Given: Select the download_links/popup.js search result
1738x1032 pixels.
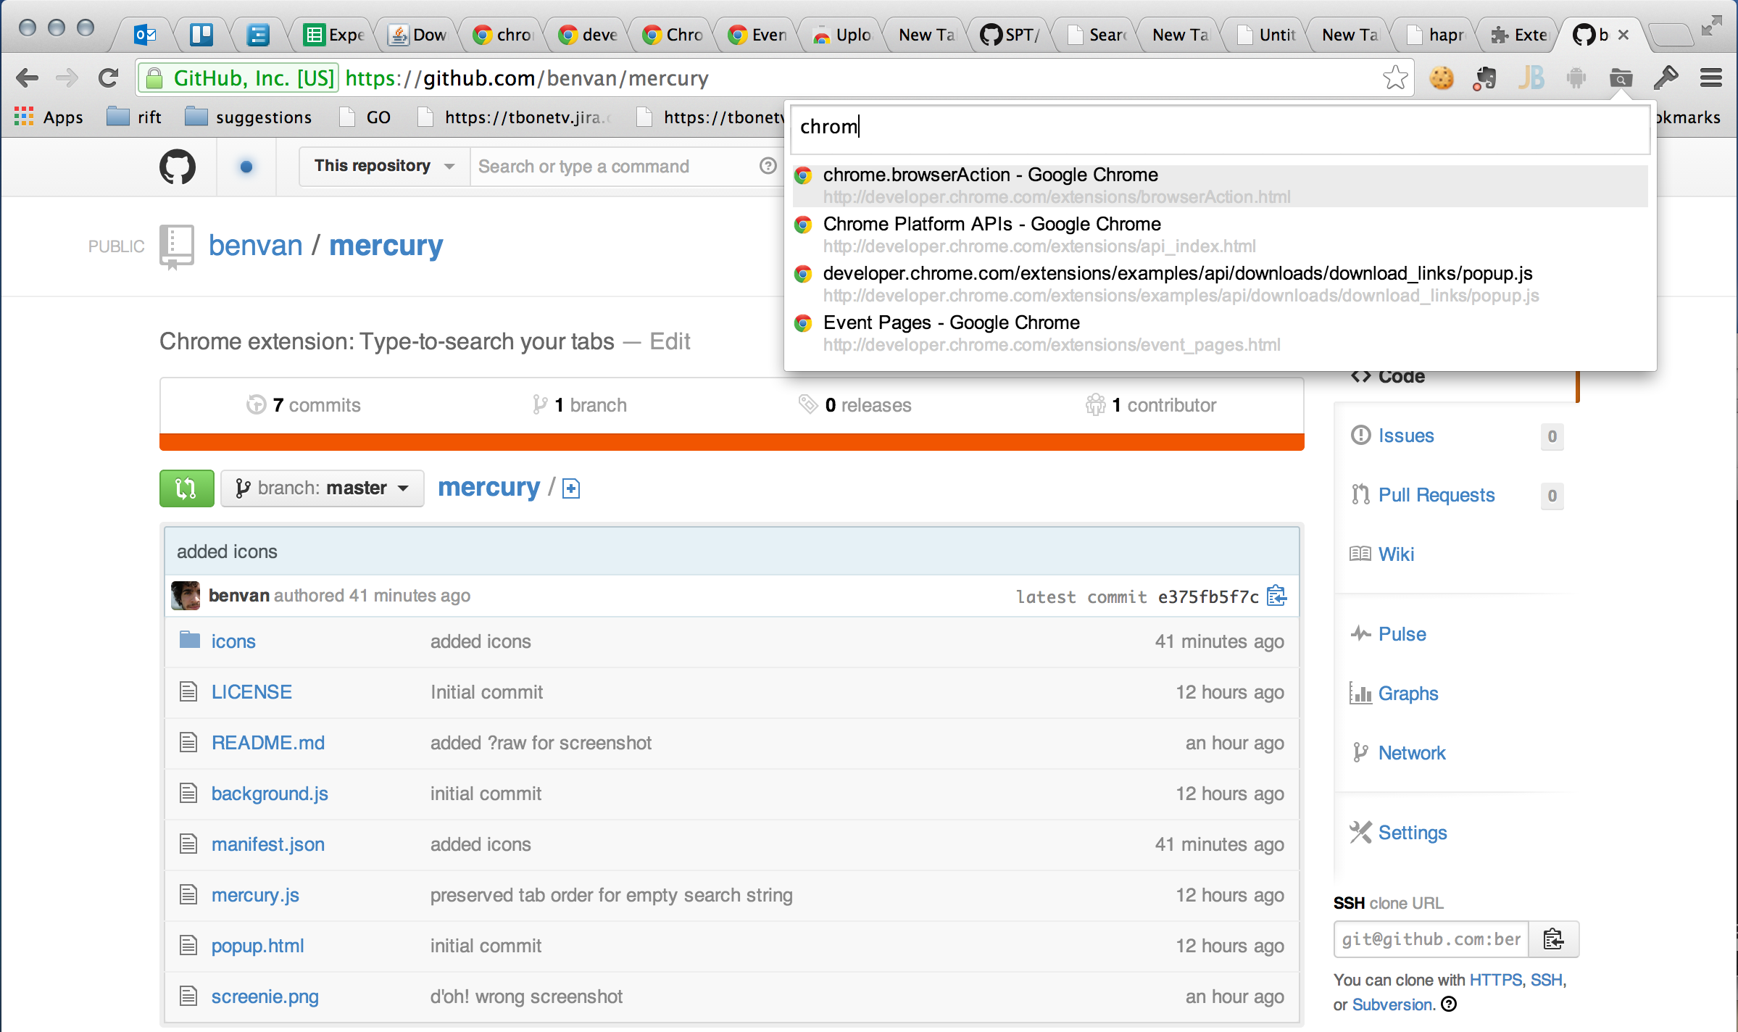Looking at the screenshot, I should click(1220, 284).
